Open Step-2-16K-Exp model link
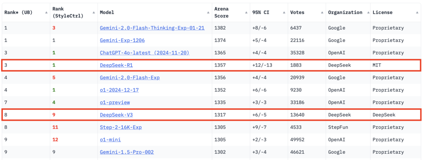Screen dimensions: 423x160 coord(121,127)
